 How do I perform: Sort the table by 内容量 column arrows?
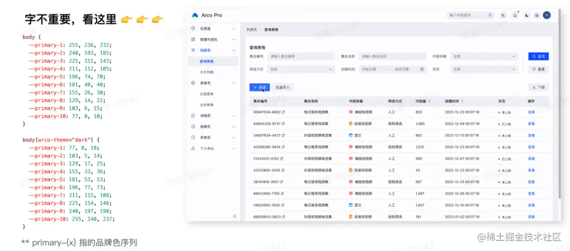coord(430,101)
